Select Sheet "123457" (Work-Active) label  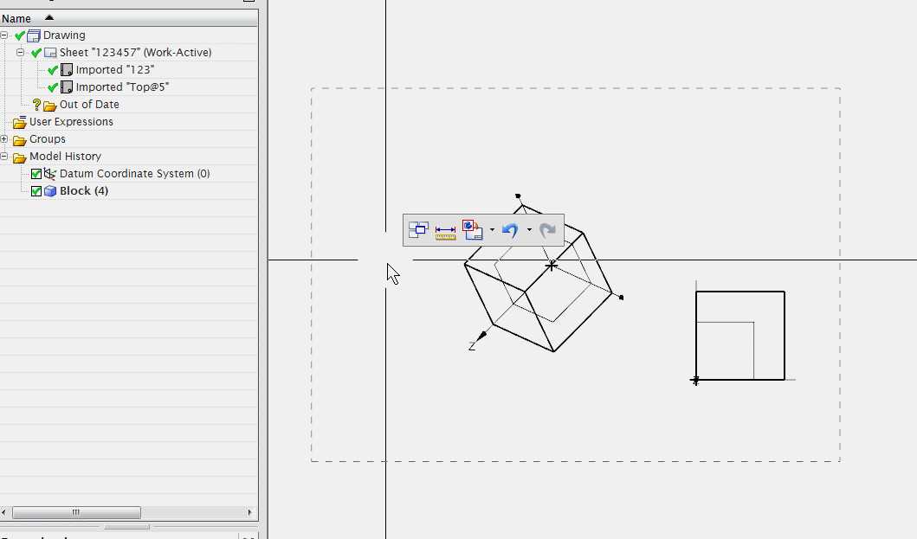tap(136, 52)
